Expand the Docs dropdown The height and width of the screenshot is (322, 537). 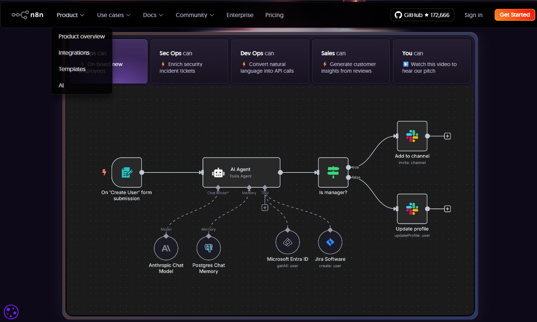[x=153, y=15]
